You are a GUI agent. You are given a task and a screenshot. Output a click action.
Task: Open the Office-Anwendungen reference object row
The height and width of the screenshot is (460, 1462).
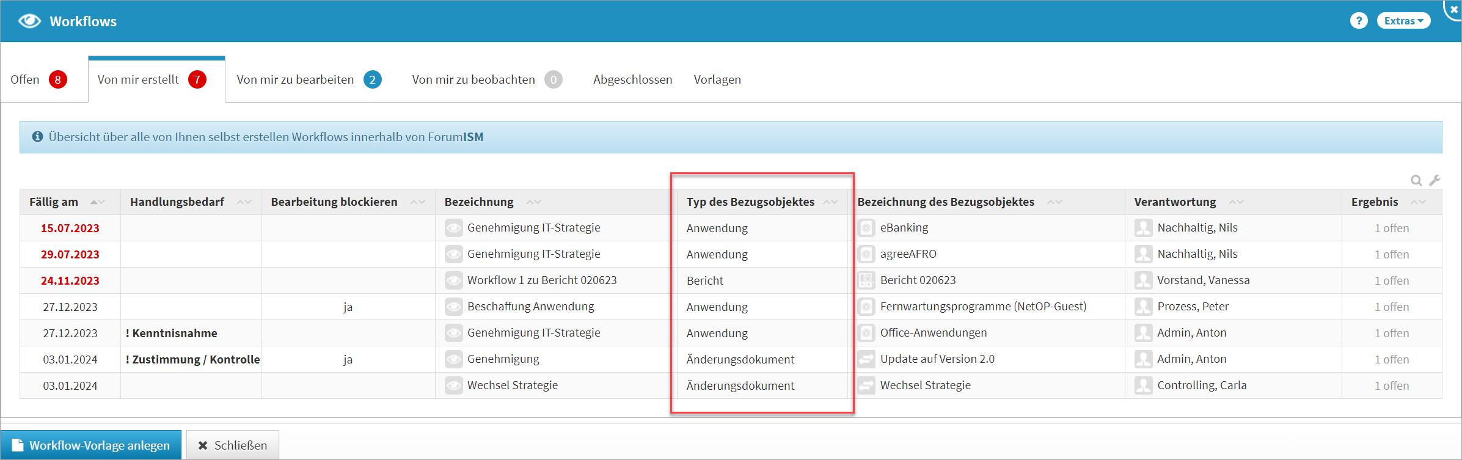933,333
